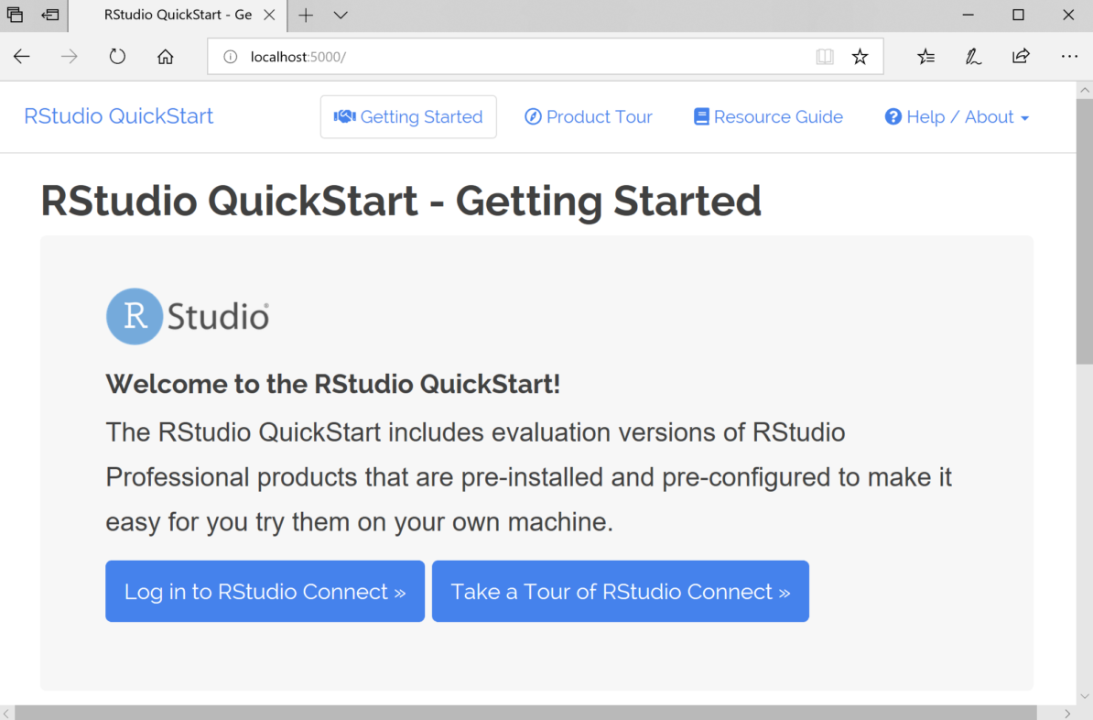Click Log in to RStudio Connect button

pos(265,591)
